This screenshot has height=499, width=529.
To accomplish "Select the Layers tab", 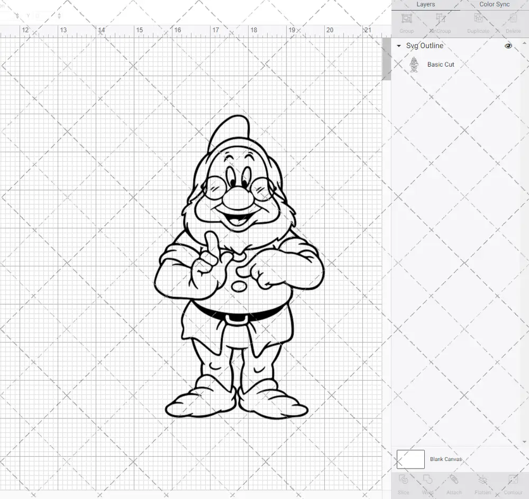I will pyautogui.click(x=425, y=4).
